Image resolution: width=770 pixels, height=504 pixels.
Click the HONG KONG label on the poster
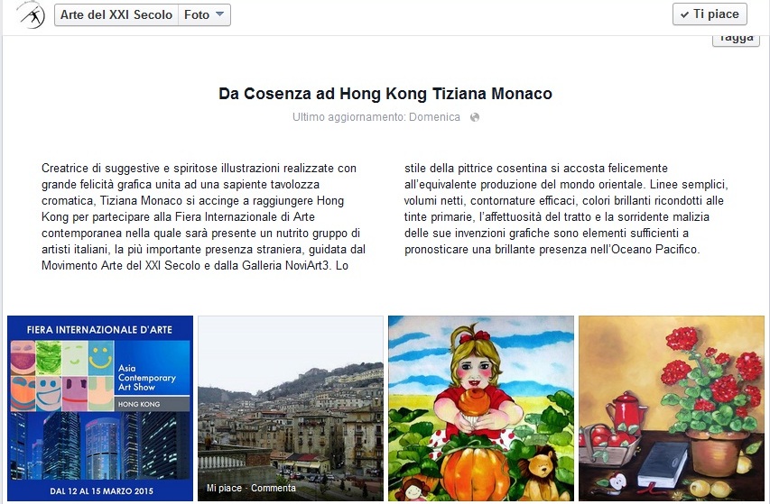139,405
